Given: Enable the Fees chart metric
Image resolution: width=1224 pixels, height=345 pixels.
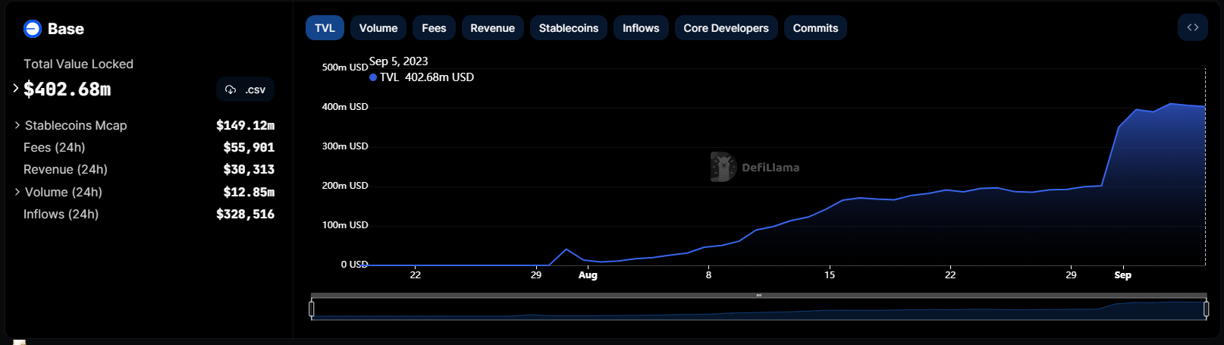Looking at the screenshot, I should [x=434, y=28].
